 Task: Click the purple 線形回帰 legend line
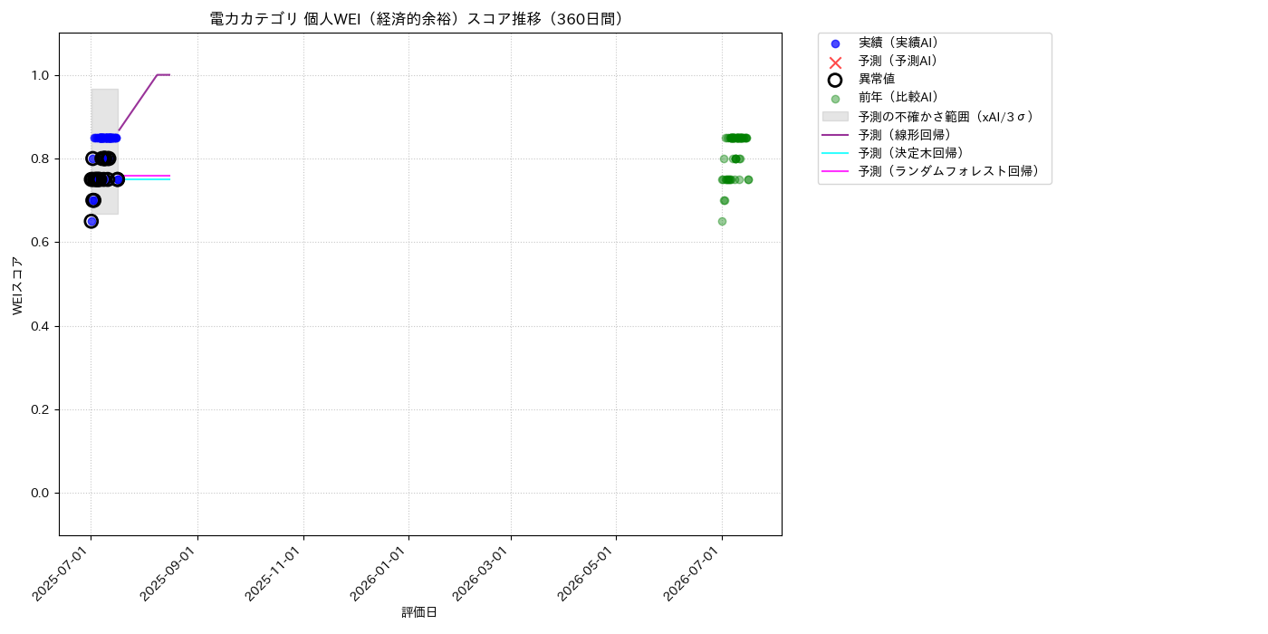click(x=835, y=135)
